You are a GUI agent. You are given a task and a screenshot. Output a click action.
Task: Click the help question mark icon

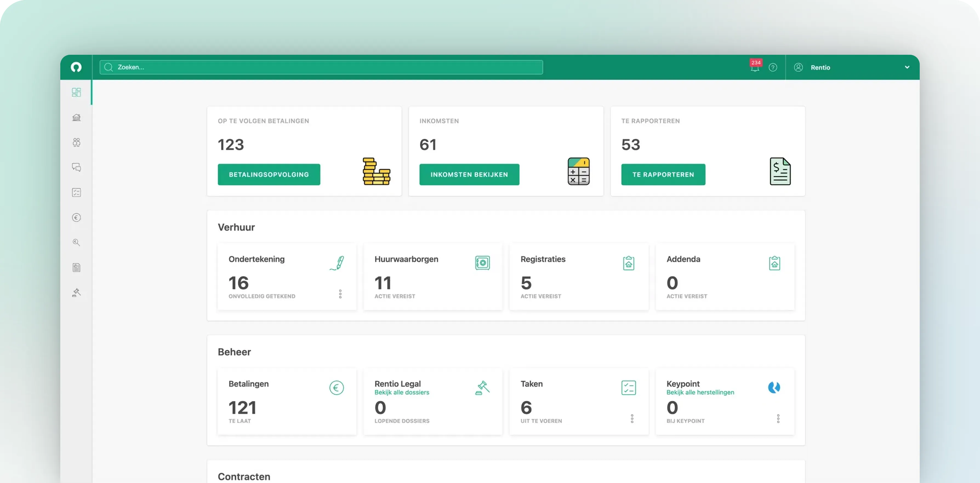tap(773, 67)
